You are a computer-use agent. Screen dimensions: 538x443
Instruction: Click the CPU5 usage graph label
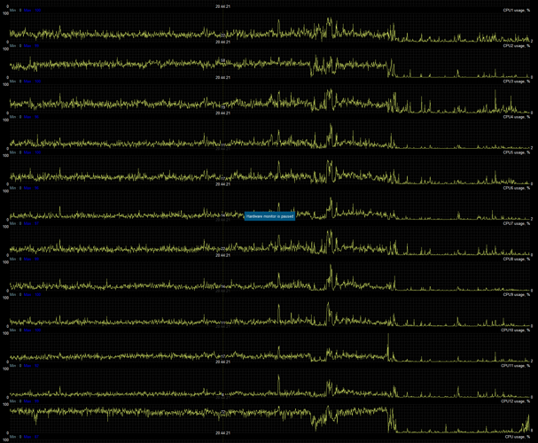(516, 152)
